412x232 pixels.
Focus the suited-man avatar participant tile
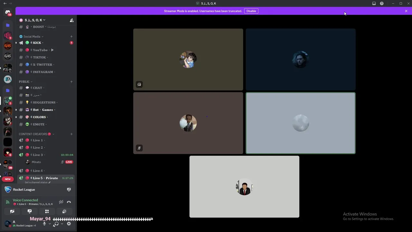point(244,187)
